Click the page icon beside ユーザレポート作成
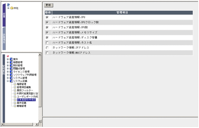This screenshot has width=199, height=128. pos(15,97)
